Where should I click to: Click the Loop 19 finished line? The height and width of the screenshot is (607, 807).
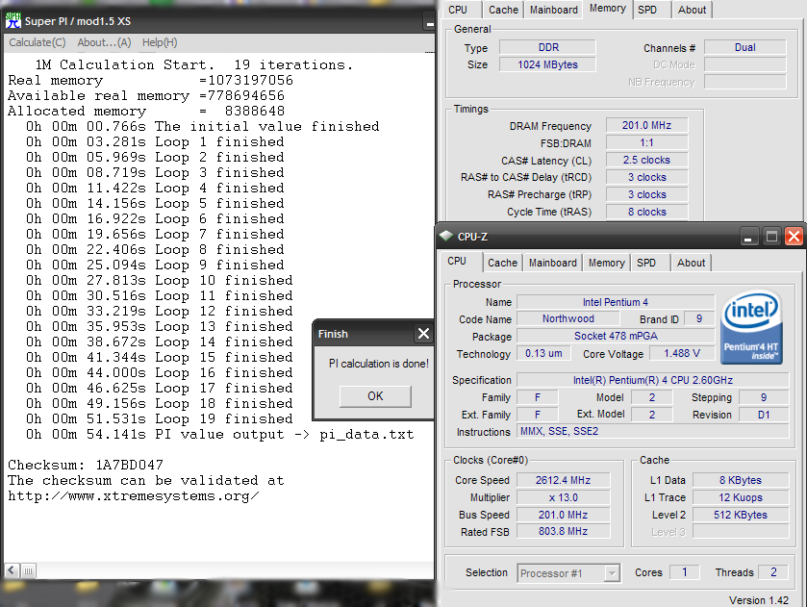pos(160,418)
